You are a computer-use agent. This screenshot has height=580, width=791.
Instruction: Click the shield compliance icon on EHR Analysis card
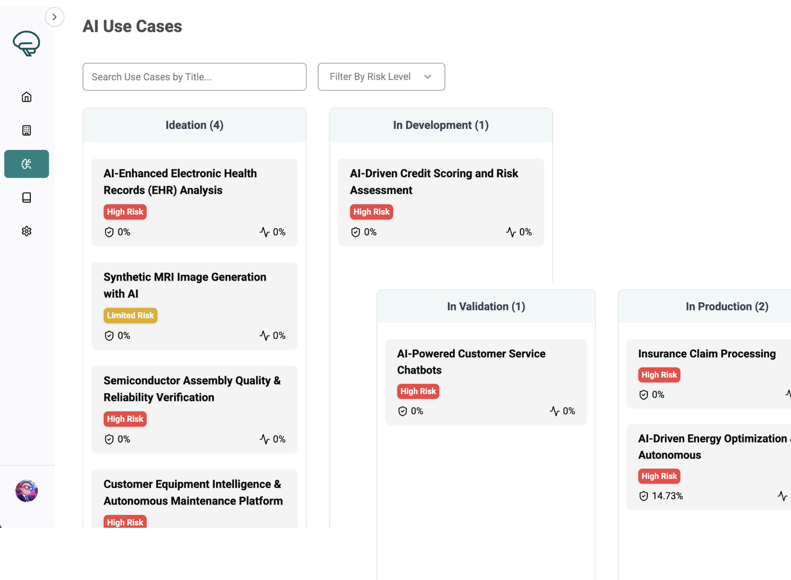(109, 232)
